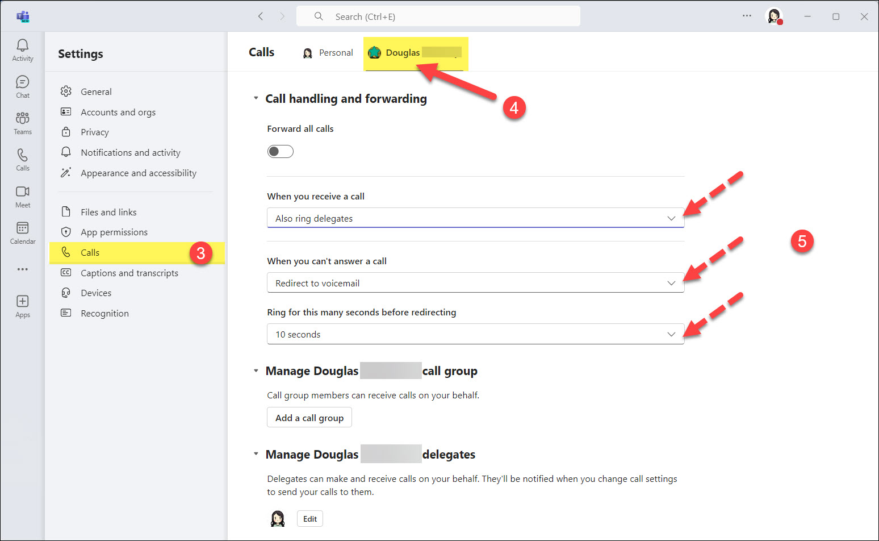Click the back navigation arrow
Viewport: 879px width, 541px height.
point(261,16)
